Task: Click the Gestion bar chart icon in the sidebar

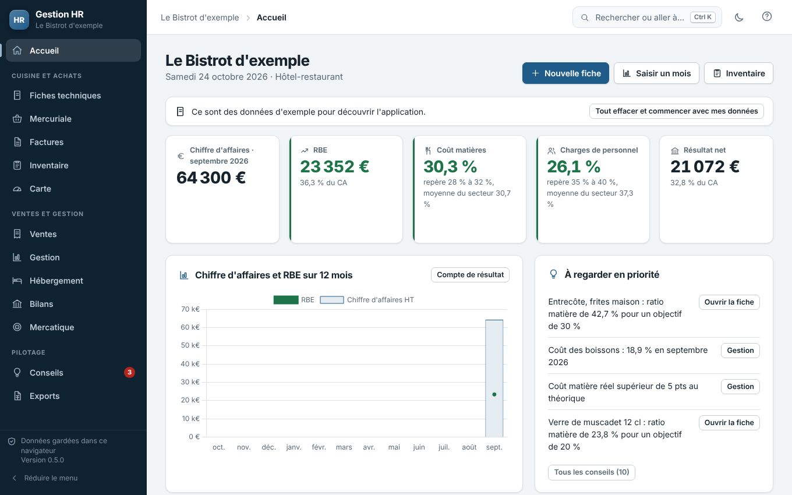Action: tap(17, 257)
